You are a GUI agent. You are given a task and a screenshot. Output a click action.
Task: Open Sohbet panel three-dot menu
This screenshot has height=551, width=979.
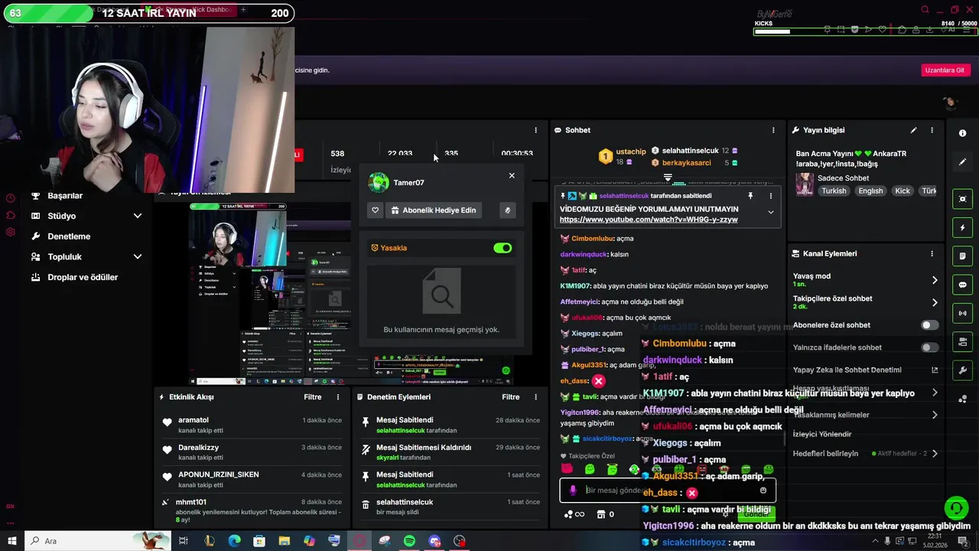(773, 130)
